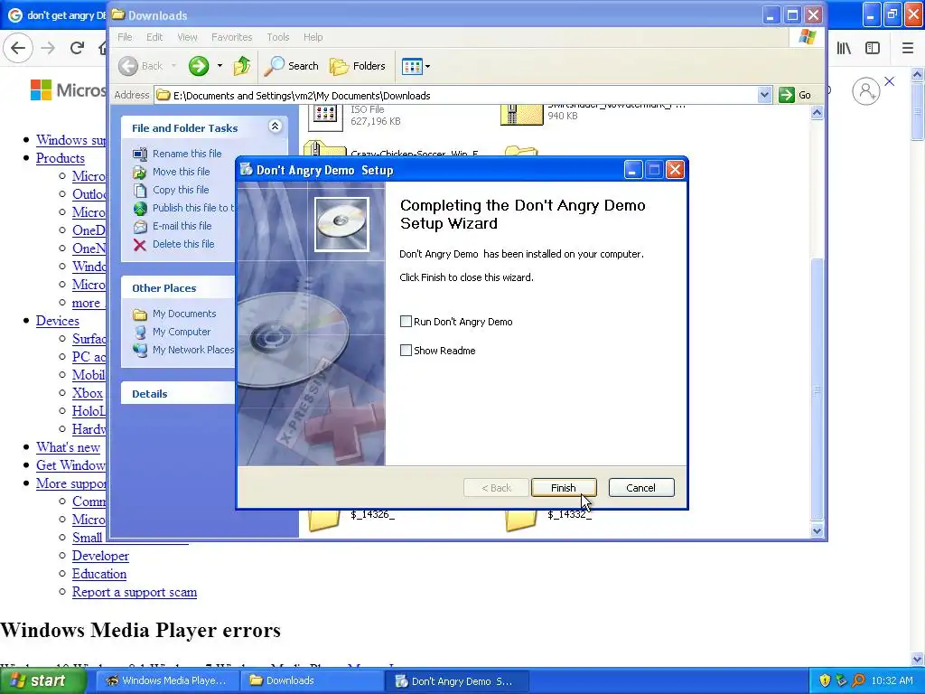This screenshot has height=694, width=925.
Task: Open the Forward history dropdown arrow
Action: pos(220,66)
